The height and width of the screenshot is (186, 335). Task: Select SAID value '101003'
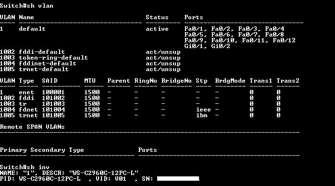point(53,104)
